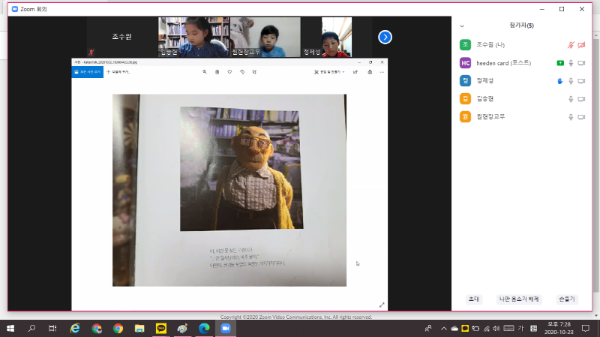Screen dimensions: 600x337
Task: Click the girl's video thumbnail with bookshelf
Action: 194,37
